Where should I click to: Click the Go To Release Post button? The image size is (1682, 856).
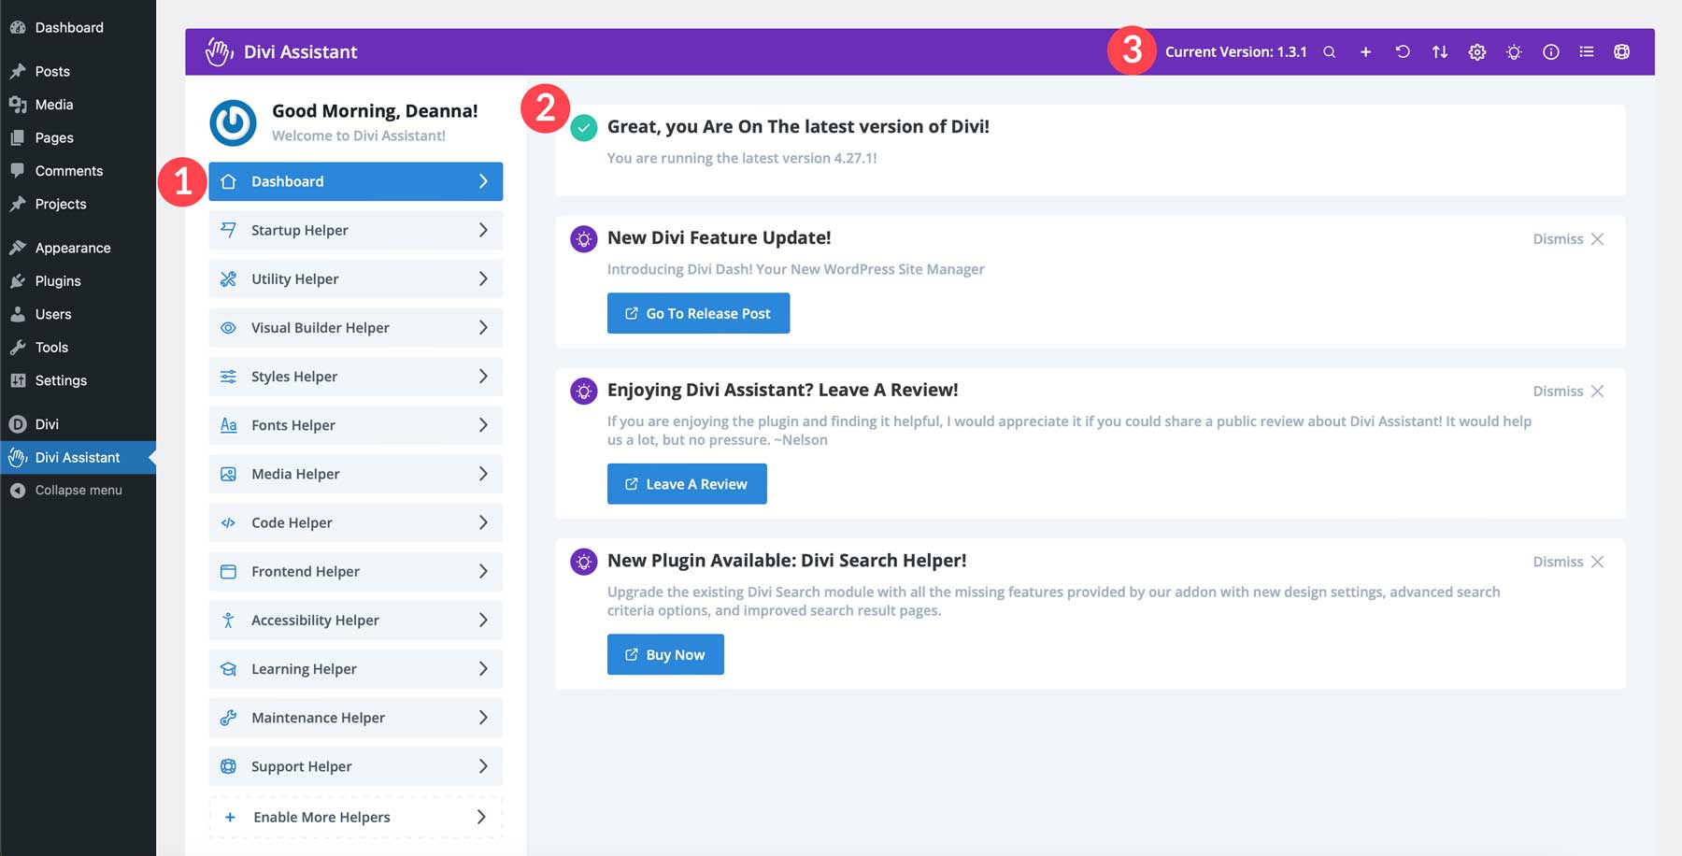click(x=698, y=313)
